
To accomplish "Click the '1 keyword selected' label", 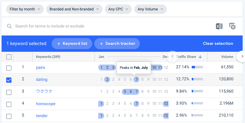I will (x=26, y=44).
